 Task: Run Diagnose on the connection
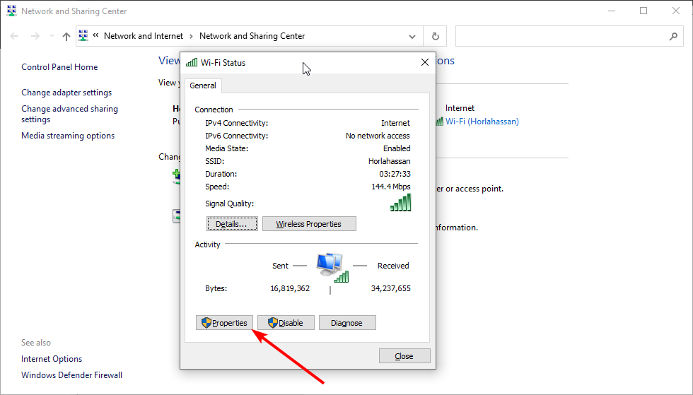[347, 323]
